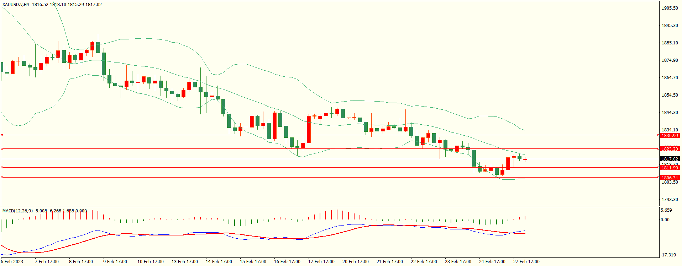Click the 1823.20 red price level tag
This screenshot has width=682, height=266.
(x=669, y=149)
